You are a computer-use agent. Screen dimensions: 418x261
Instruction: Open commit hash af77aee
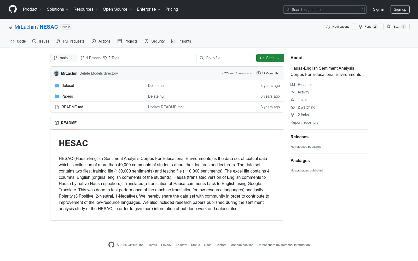pyautogui.click(x=227, y=73)
